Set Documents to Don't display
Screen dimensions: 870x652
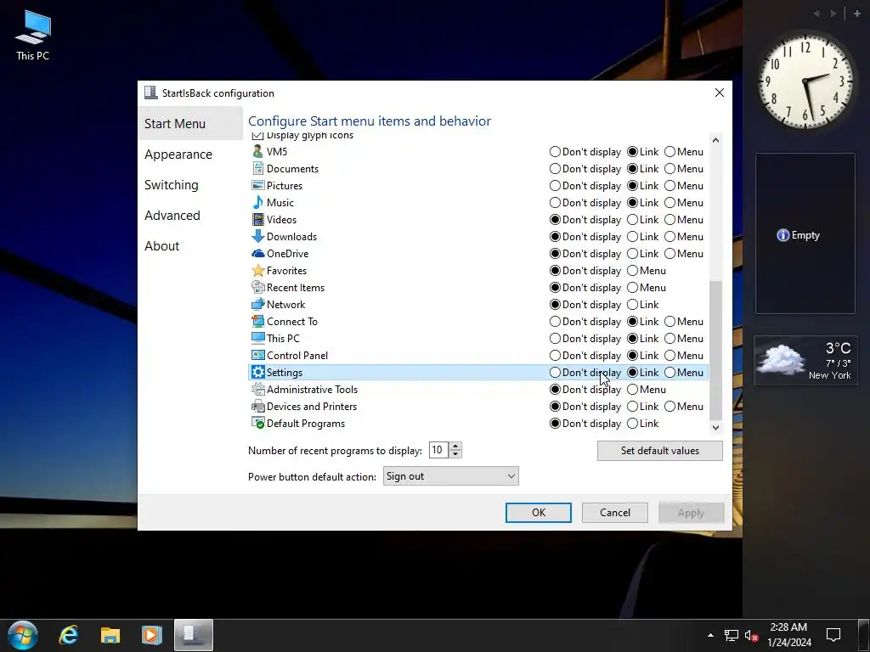555,169
